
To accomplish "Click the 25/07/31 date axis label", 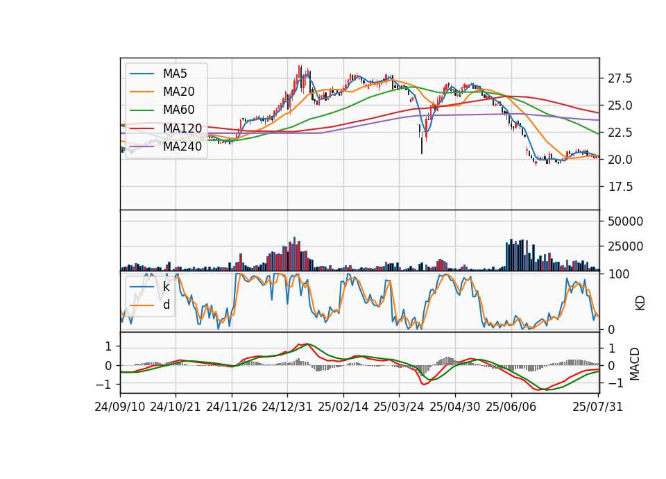I will tap(597, 407).
